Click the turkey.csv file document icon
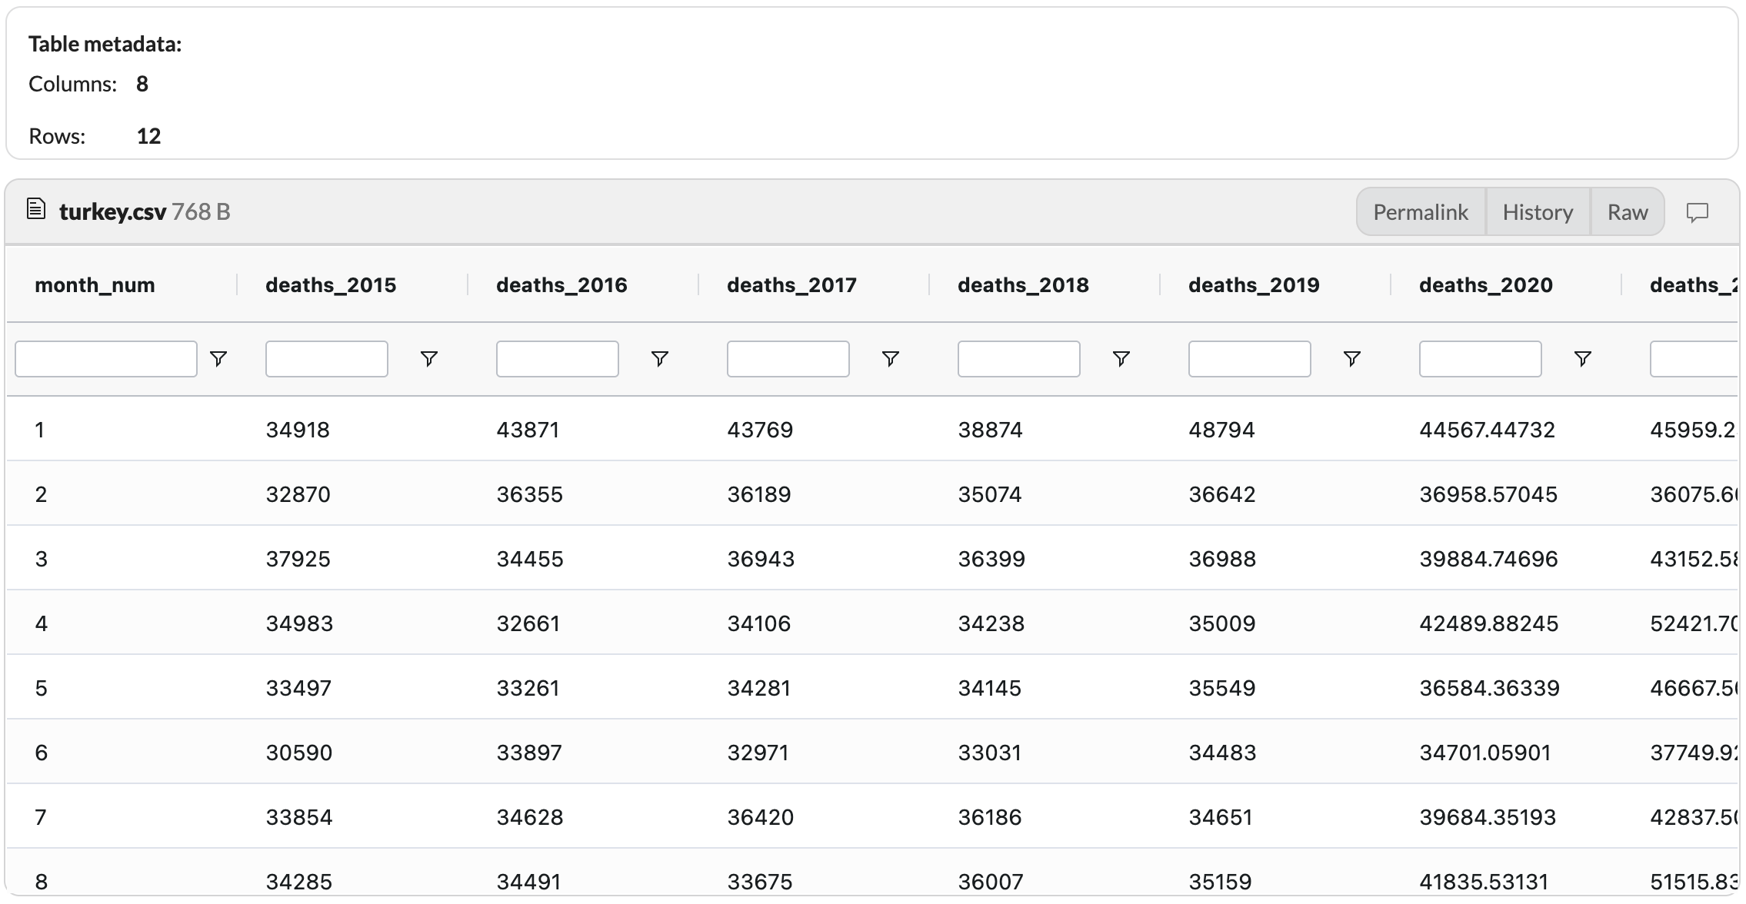Image resolution: width=1746 pixels, height=904 pixels. click(36, 209)
